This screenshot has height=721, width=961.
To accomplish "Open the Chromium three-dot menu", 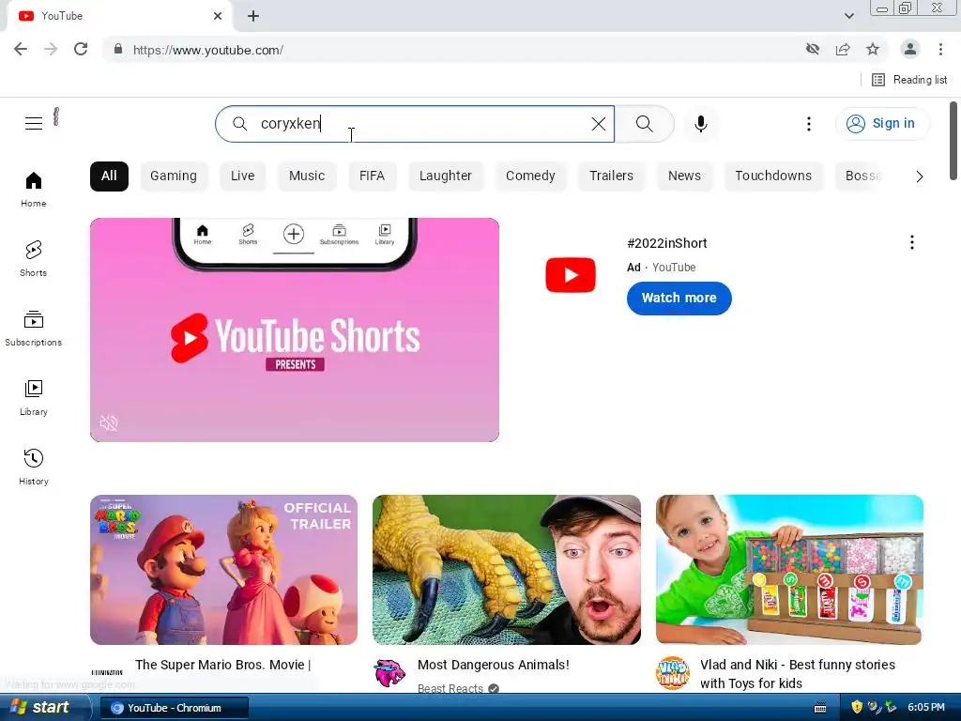I will click(940, 49).
